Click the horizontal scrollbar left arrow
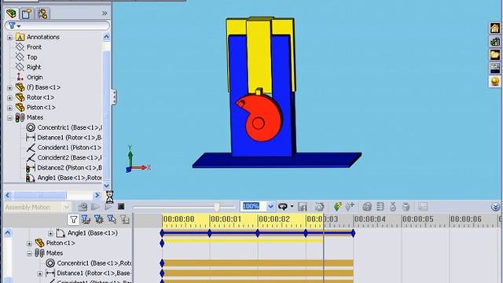 (8, 195)
